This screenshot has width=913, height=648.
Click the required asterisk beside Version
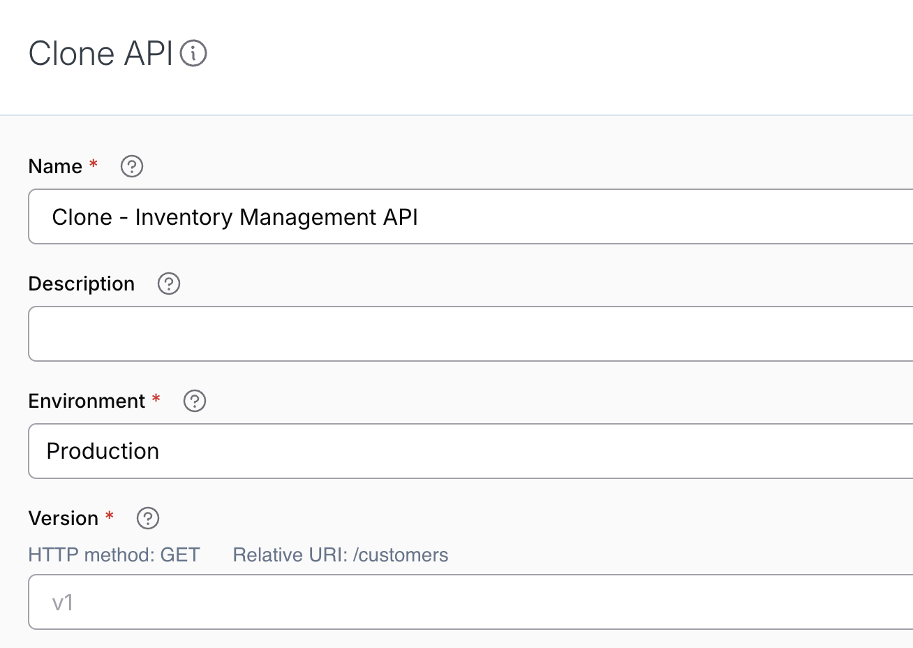(110, 516)
